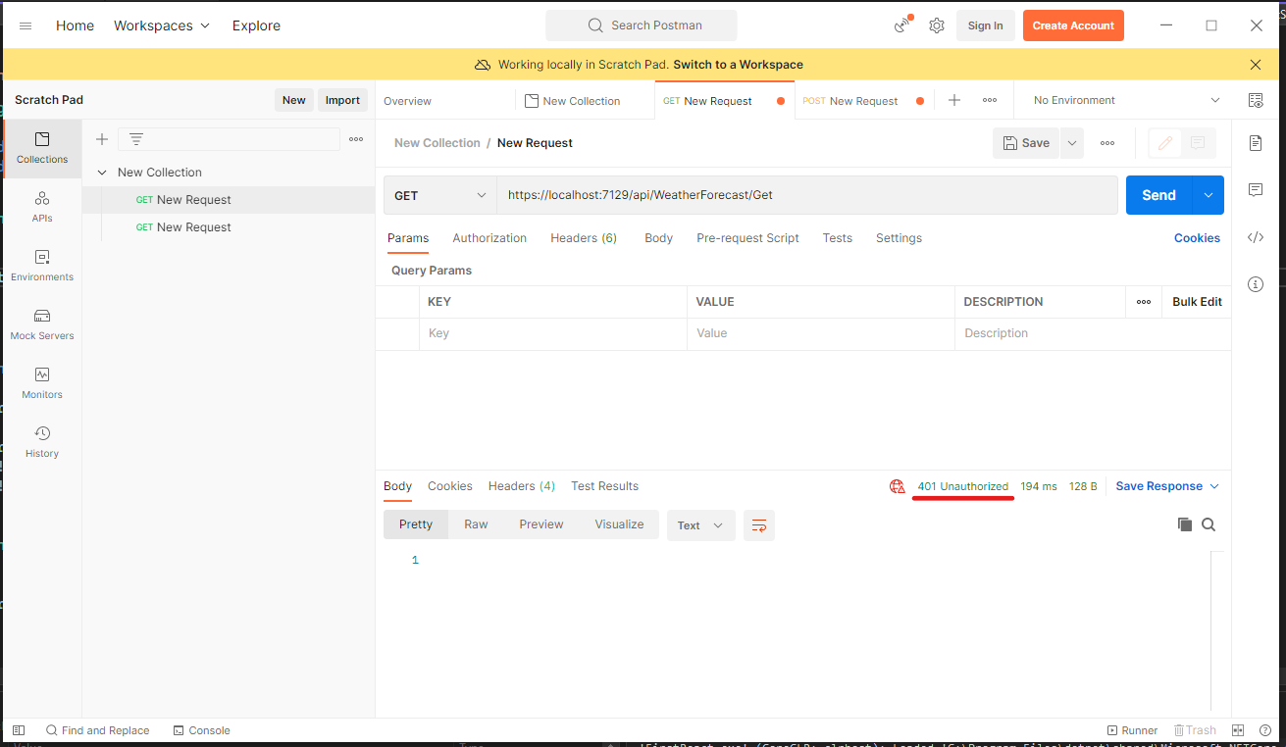Switch to response Cookies tab
Viewport: 1286px width, 747px height.
[x=450, y=486]
